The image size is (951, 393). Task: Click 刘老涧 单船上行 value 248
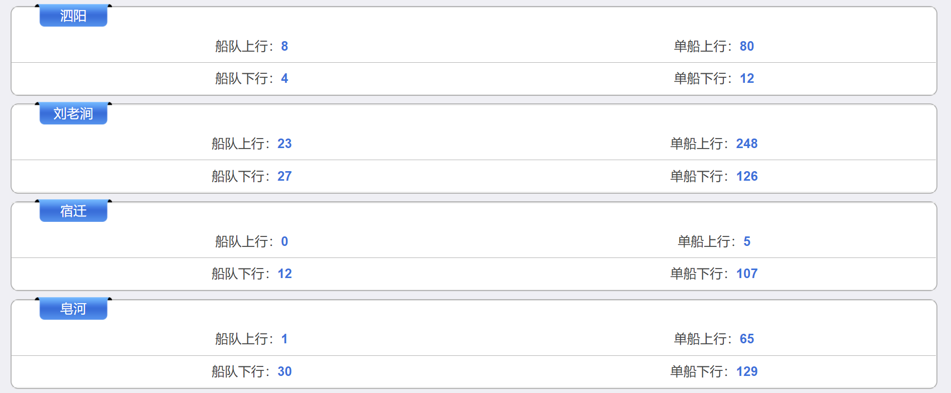(x=747, y=144)
